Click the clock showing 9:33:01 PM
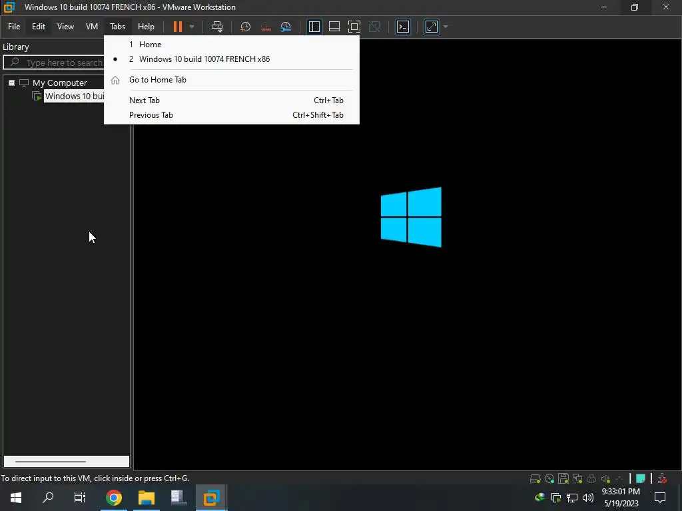The image size is (682, 511). pyautogui.click(x=621, y=492)
